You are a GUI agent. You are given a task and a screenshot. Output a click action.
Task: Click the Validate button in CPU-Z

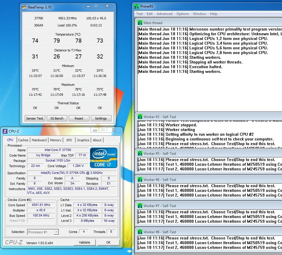pyautogui.click(x=84, y=242)
